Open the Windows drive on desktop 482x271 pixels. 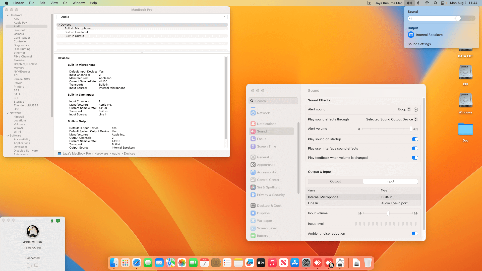[465, 101]
